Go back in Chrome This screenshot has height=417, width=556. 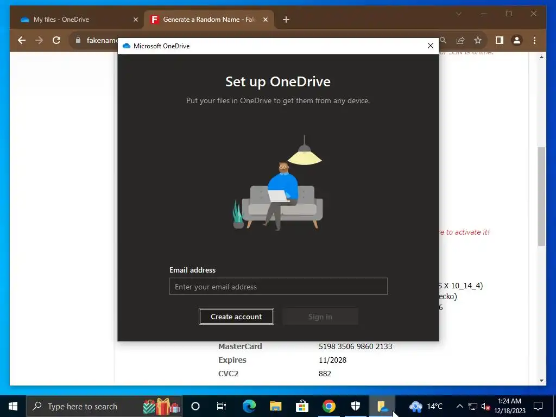22,40
